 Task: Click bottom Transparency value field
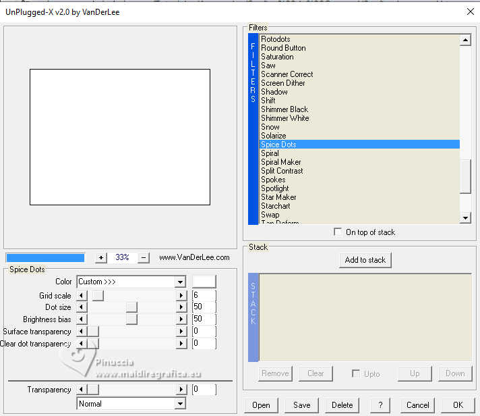tap(204, 390)
